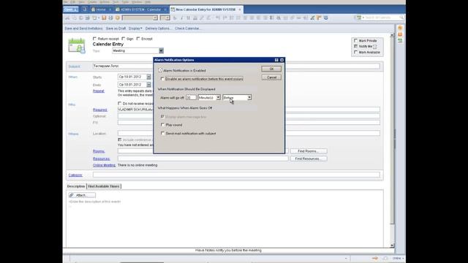
Task: Click the paperclip icon on Attach
Action: 72,195
